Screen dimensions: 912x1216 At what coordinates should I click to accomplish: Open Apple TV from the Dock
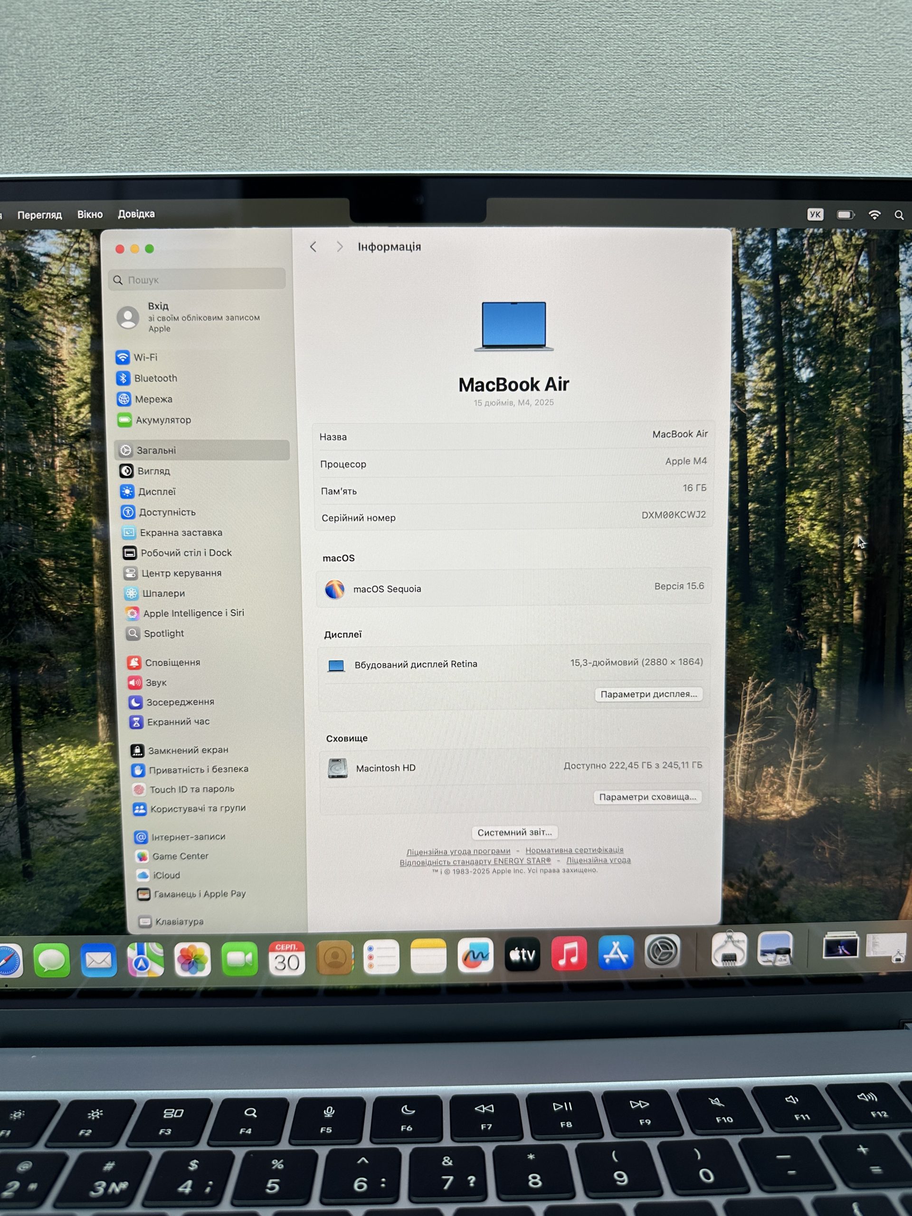coord(522,955)
